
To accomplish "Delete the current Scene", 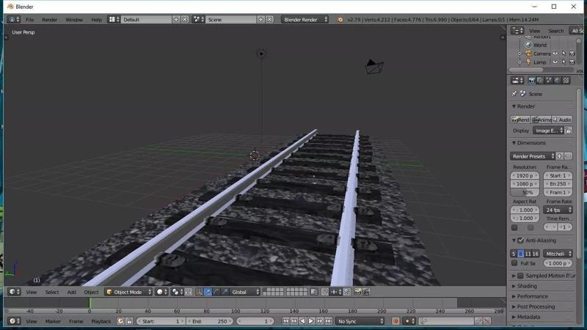I will (269, 20).
